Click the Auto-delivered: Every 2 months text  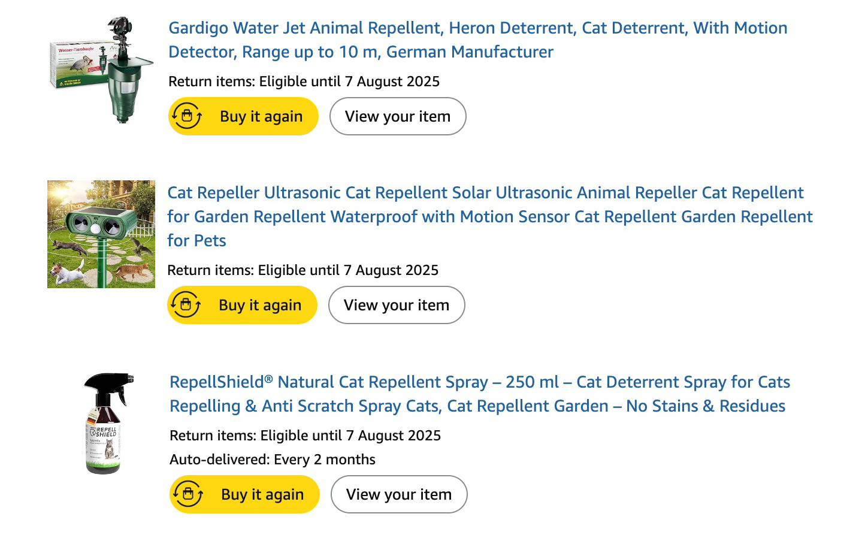tap(272, 460)
